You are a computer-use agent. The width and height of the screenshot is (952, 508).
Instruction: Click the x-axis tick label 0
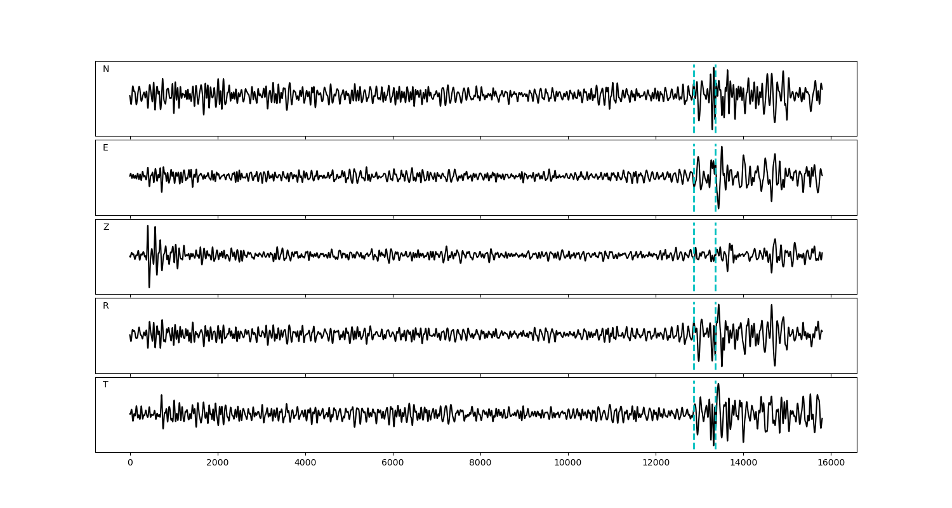coord(130,464)
